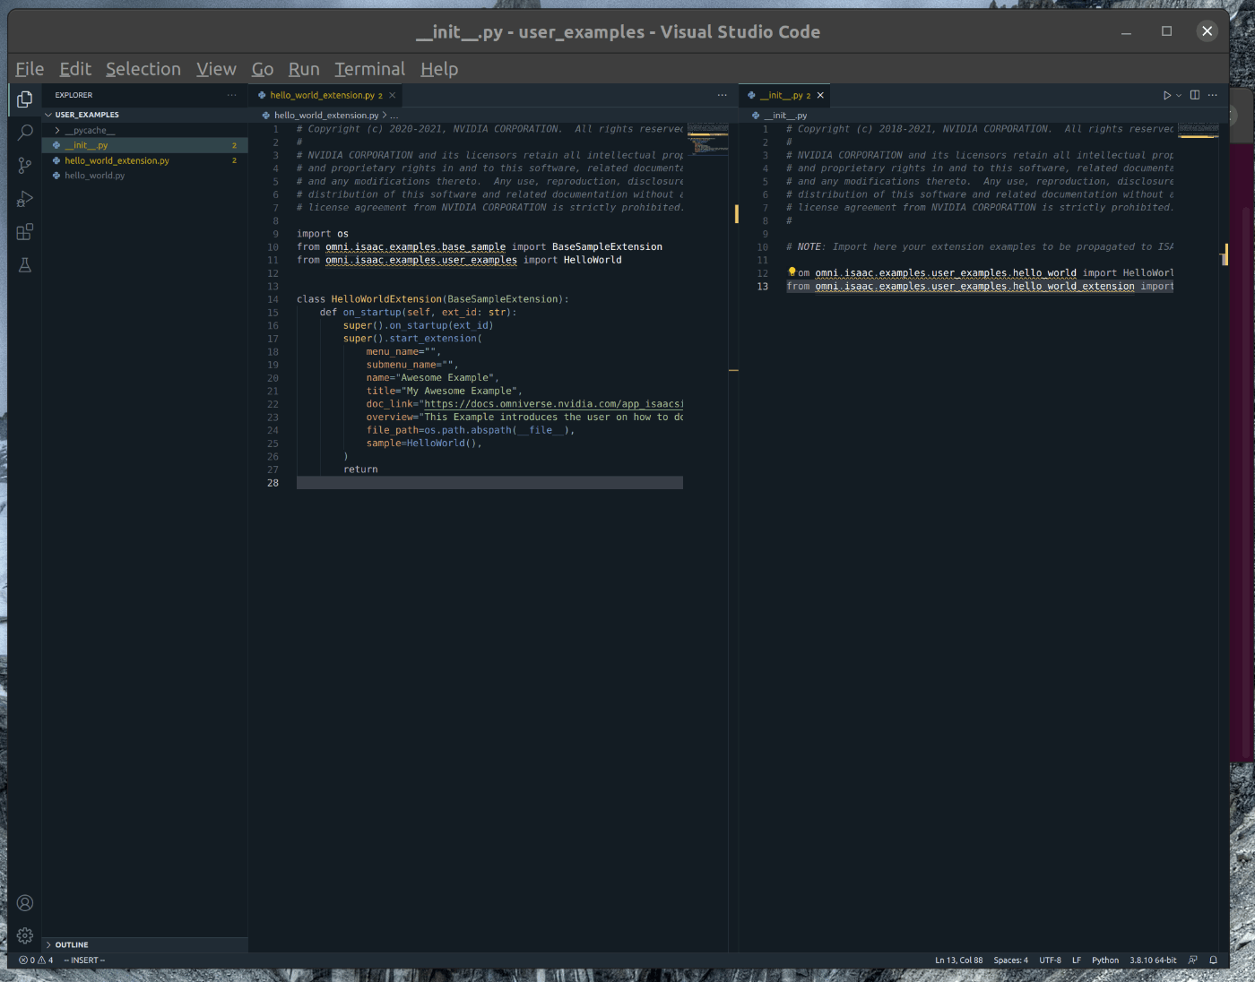Open the Selection menu
Screen dimensions: 1255x982
143,69
